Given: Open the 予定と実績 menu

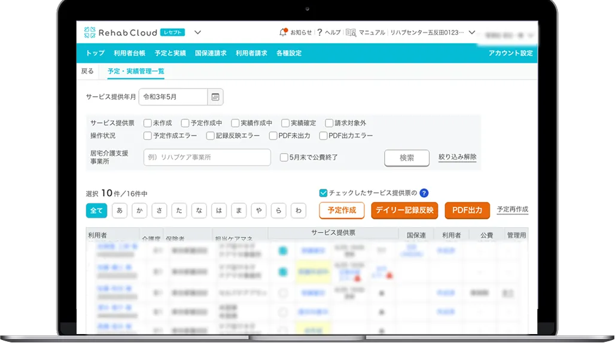Looking at the screenshot, I should tap(171, 53).
